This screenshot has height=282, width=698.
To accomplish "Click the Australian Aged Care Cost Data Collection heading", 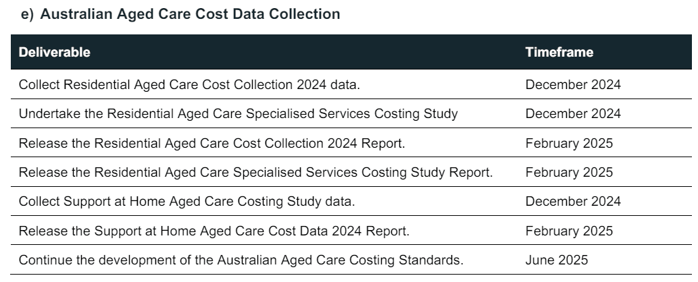I will click(x=190, y=14).
